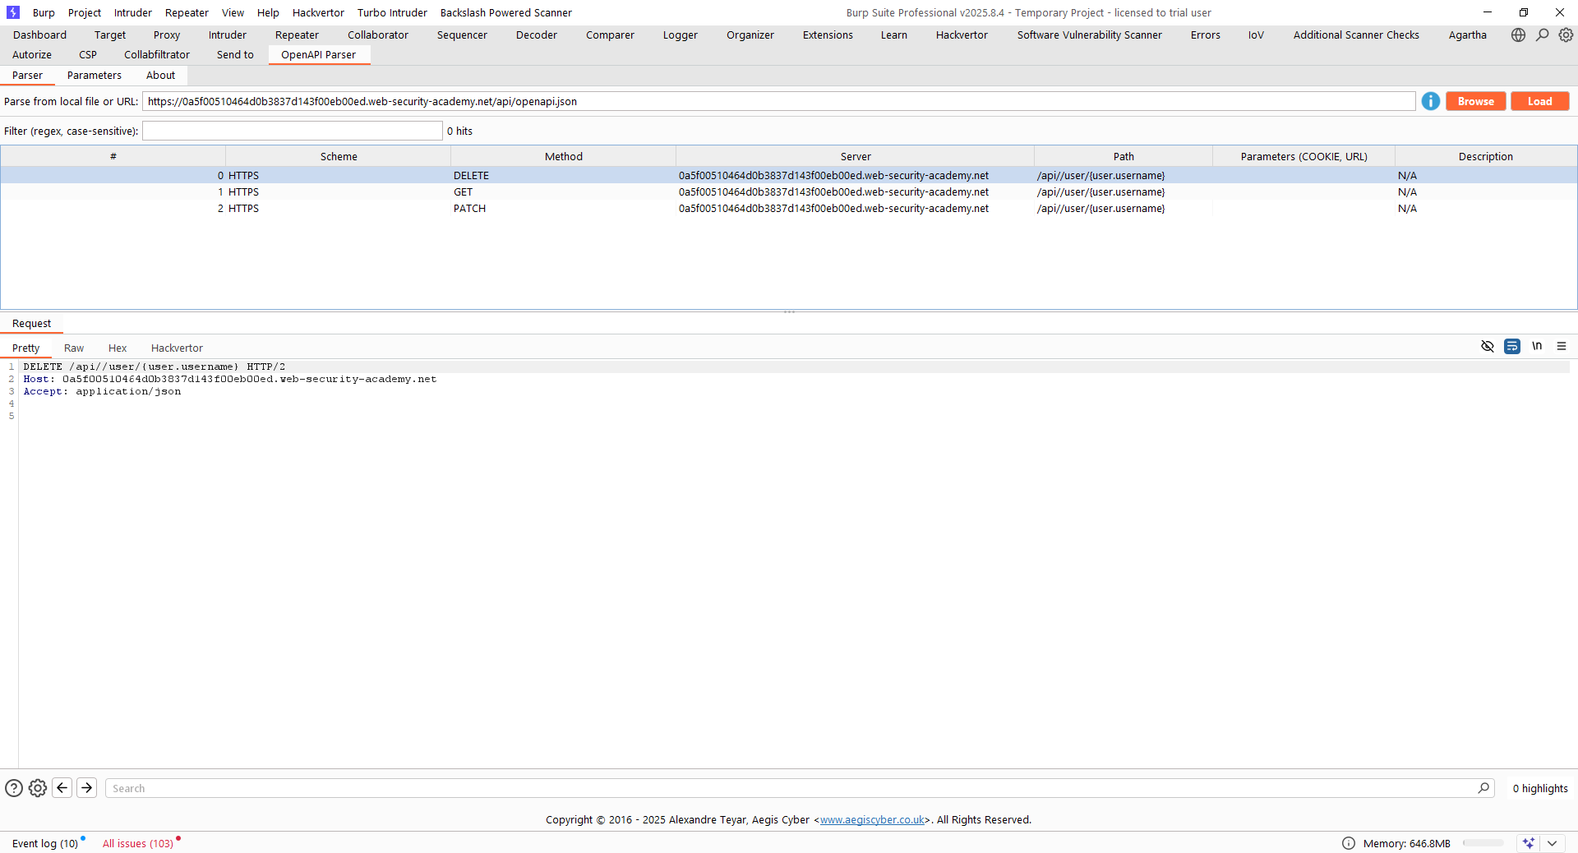This screenshot has height=853, width=1578.
Task: Click the help question mark icon by search
Action: coord(14,788)
